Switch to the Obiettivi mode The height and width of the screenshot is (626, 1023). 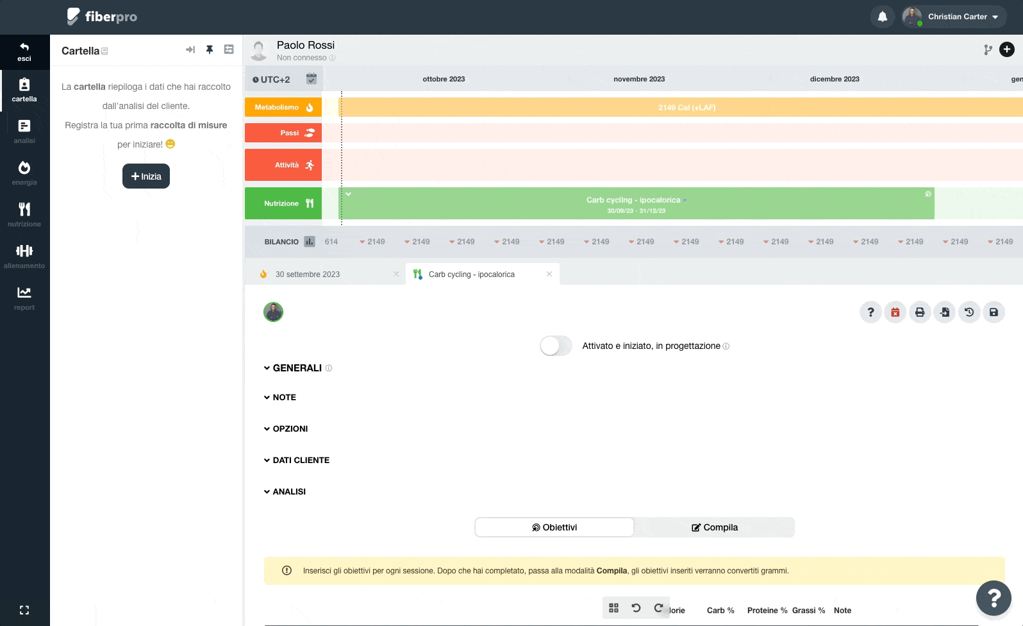tap(554, 527)
